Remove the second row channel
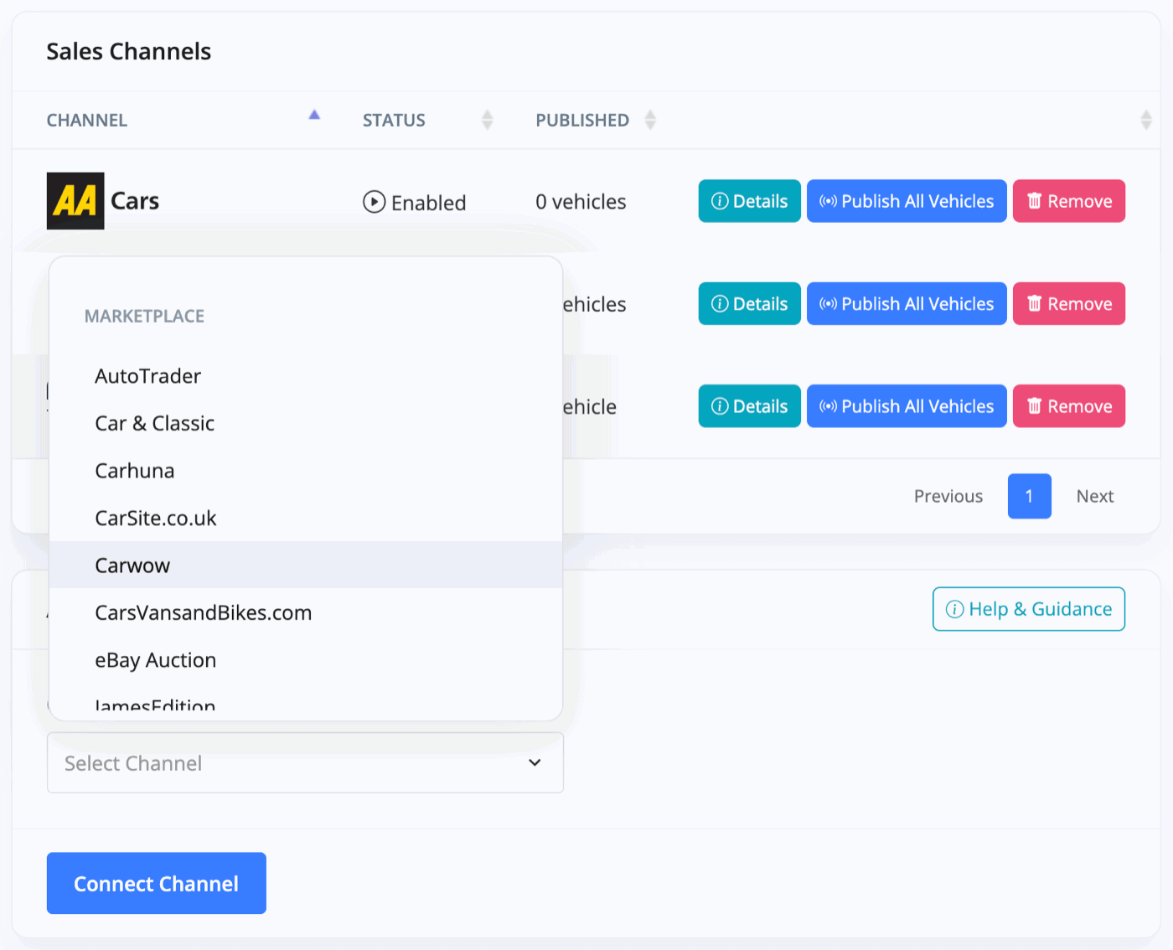The width and height of the screenshot is (1173, 950). (x=1069, y=303)
